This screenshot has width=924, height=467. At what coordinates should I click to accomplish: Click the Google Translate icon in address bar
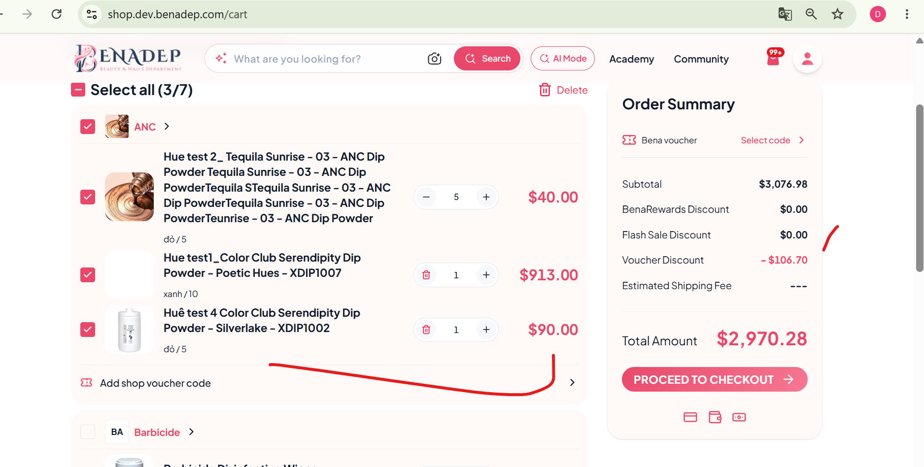[785, 14]
